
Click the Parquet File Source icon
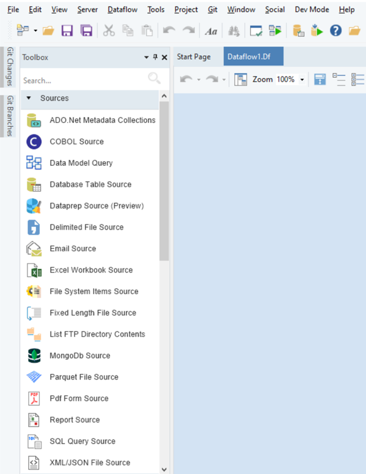[x=34, y=377]
